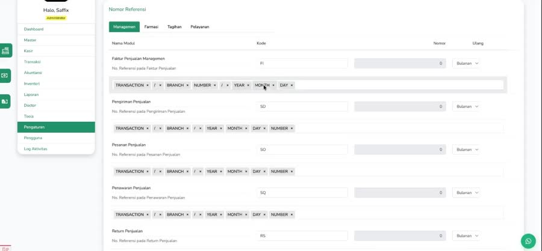This screenshot has height=251, width=542.
Task: Remove TRANSACTION tag in Faktur Penjualan row
Action: click(148, 85)
